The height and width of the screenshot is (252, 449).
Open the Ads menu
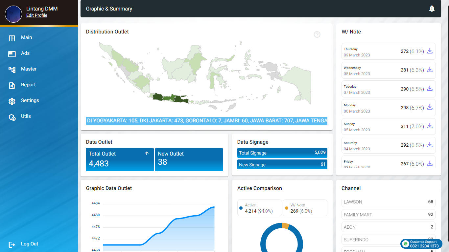point(25,53)
